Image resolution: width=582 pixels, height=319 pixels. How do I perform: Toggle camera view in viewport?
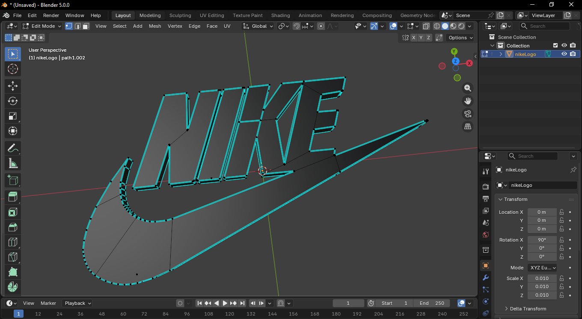point(468,114)
